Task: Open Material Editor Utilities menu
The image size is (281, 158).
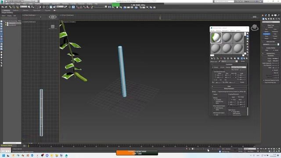Action: 238,31
